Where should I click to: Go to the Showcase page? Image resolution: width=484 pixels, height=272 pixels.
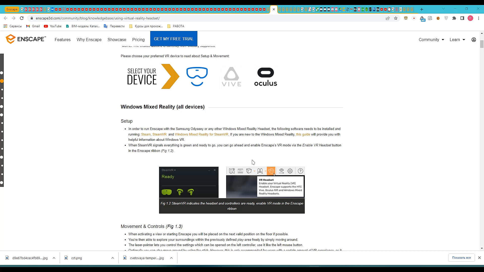click(117, 40)
